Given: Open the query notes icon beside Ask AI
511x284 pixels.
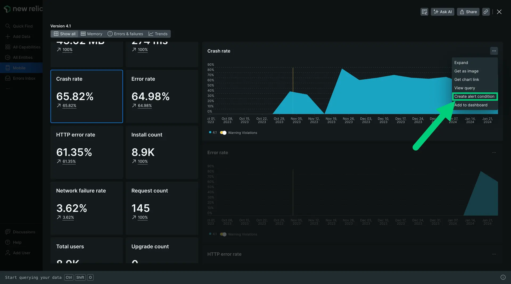Looking at the screenshot, I should [x=424, y=12].
